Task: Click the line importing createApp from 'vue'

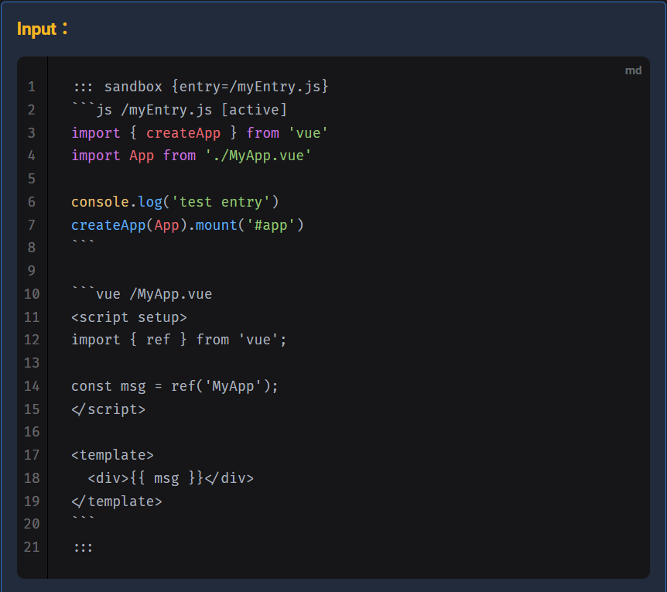Action: pyautogui.click(x=200, y=132)
